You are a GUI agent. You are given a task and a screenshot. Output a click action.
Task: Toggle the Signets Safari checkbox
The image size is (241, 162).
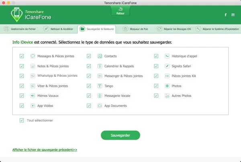click(x=156, y=66)
